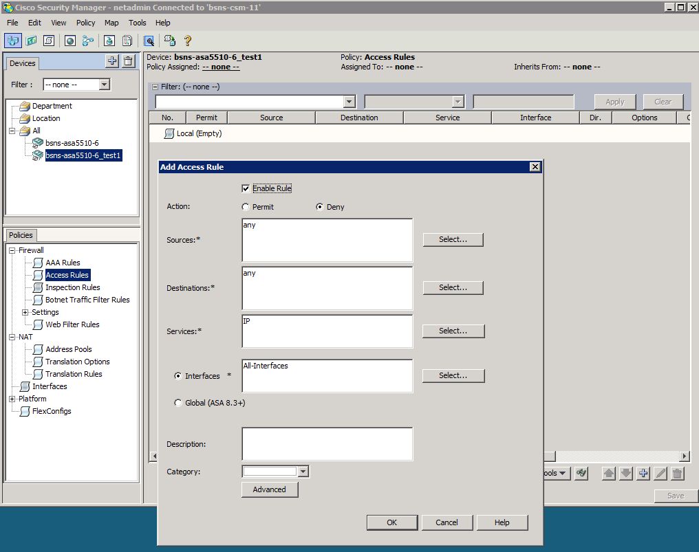699x552 pixels.
Task: Click the pencil edit rule icon
Action: click(660, 473)
